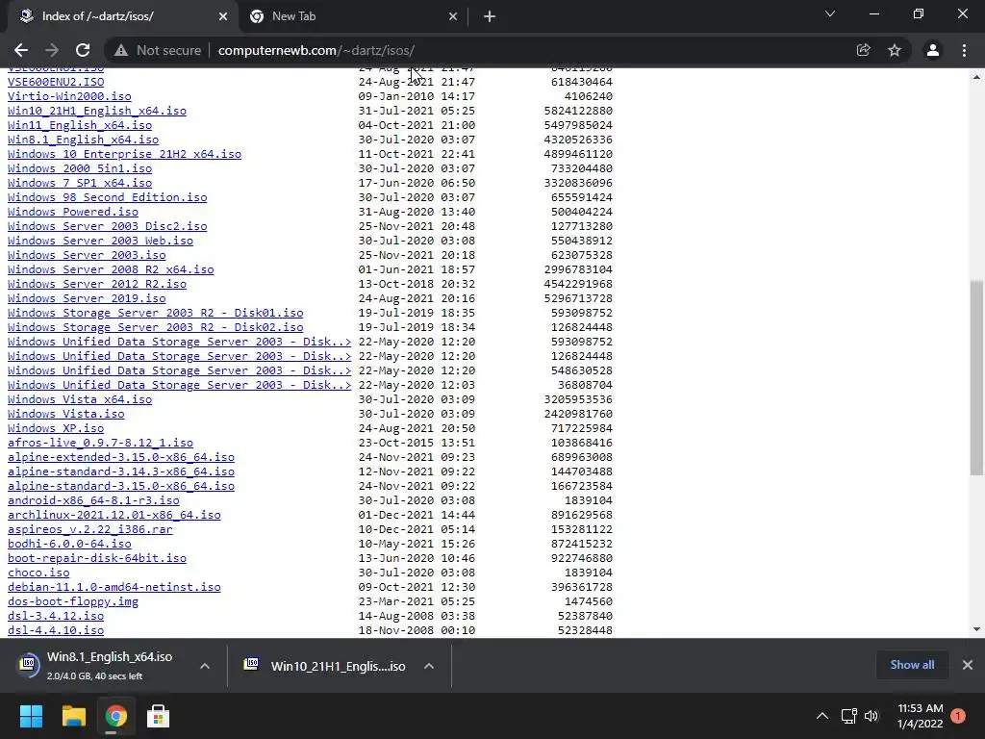Click Windows_Powered.iso link
985x739 pixels.
[73, 212]
